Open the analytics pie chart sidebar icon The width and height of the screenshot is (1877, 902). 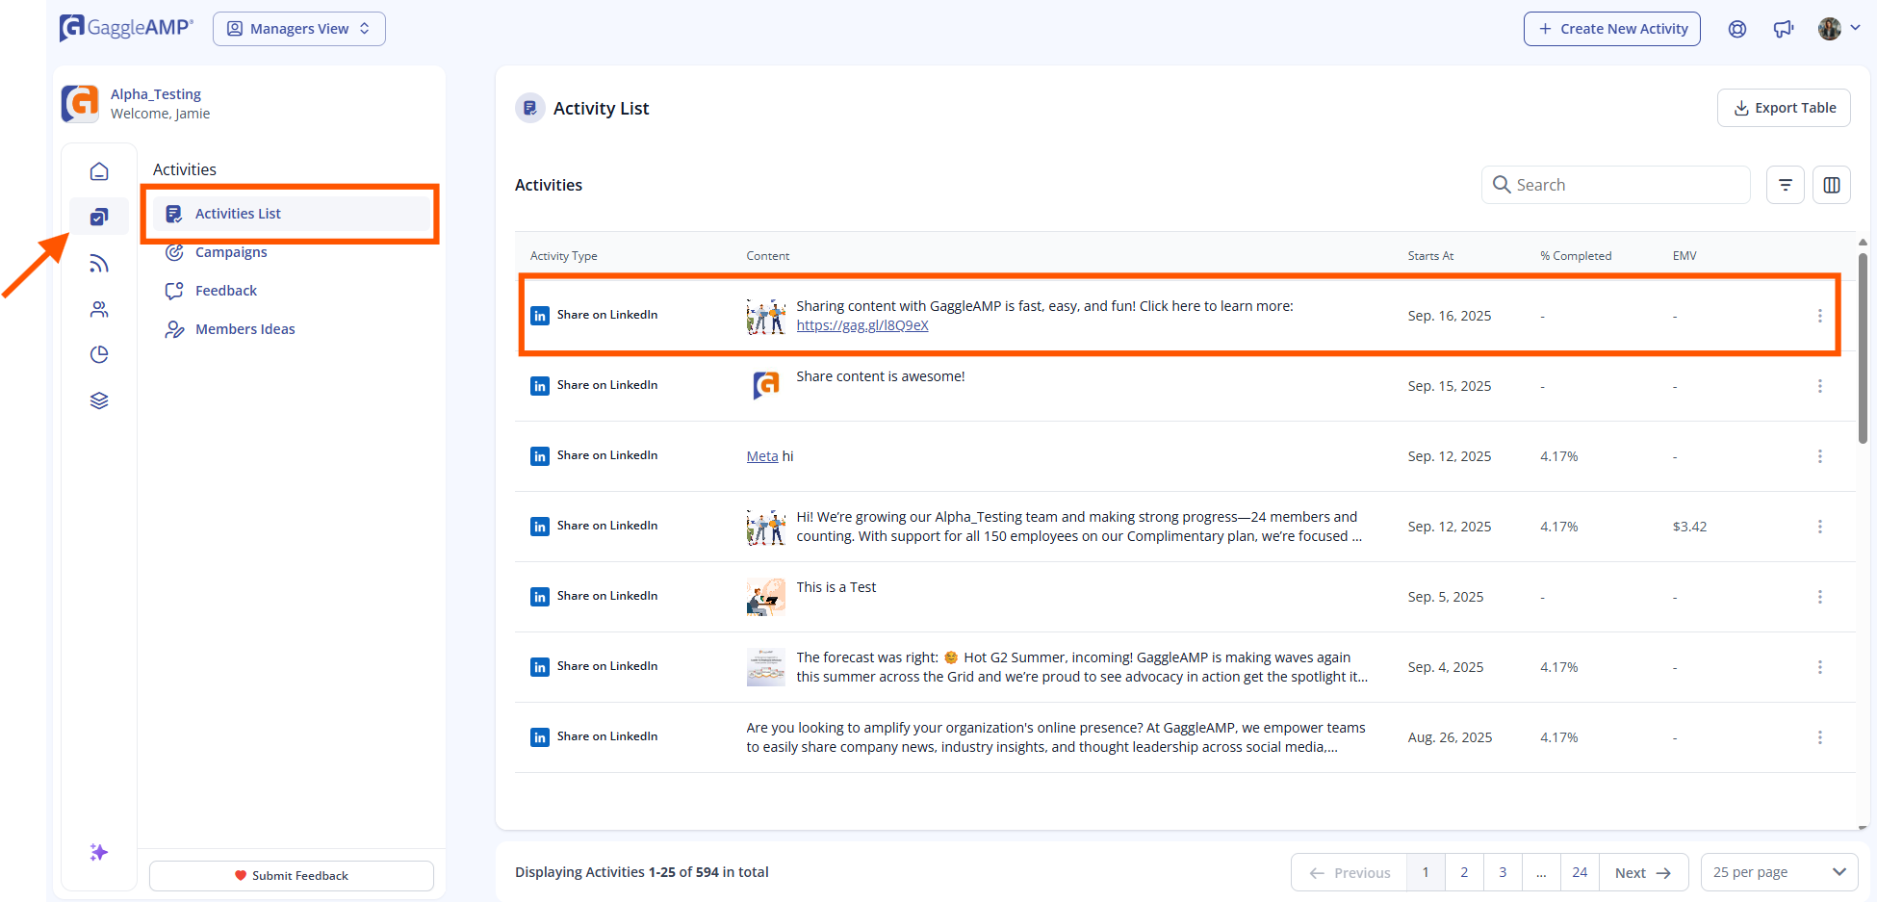click(x=99, y=354)
